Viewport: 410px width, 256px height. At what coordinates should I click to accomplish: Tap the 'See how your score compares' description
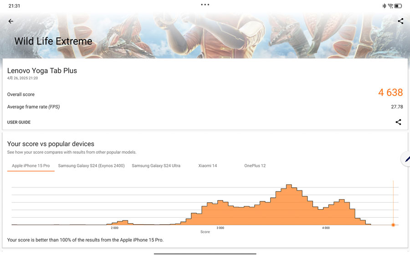pos(72,152)
